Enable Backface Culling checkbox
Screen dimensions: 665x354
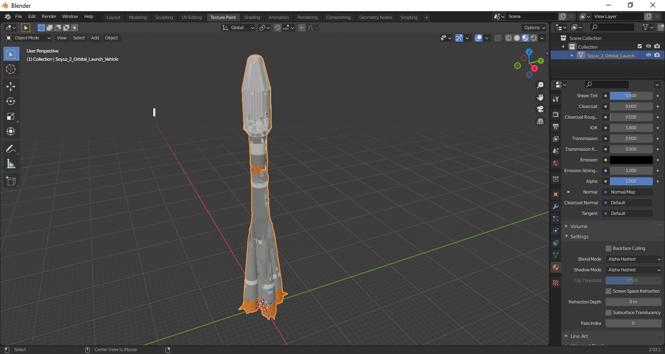609,248
